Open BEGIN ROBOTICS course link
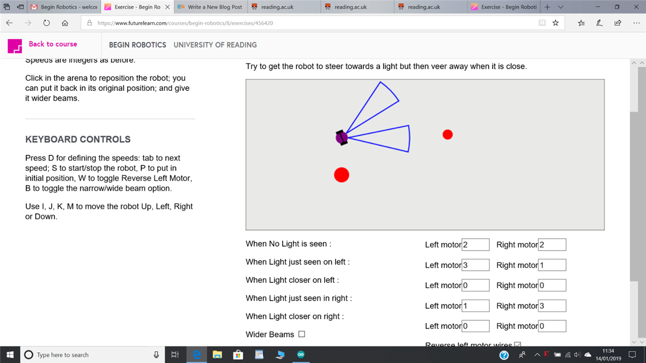646x363 pixels. pyautogui.click(x=137, y=45)
